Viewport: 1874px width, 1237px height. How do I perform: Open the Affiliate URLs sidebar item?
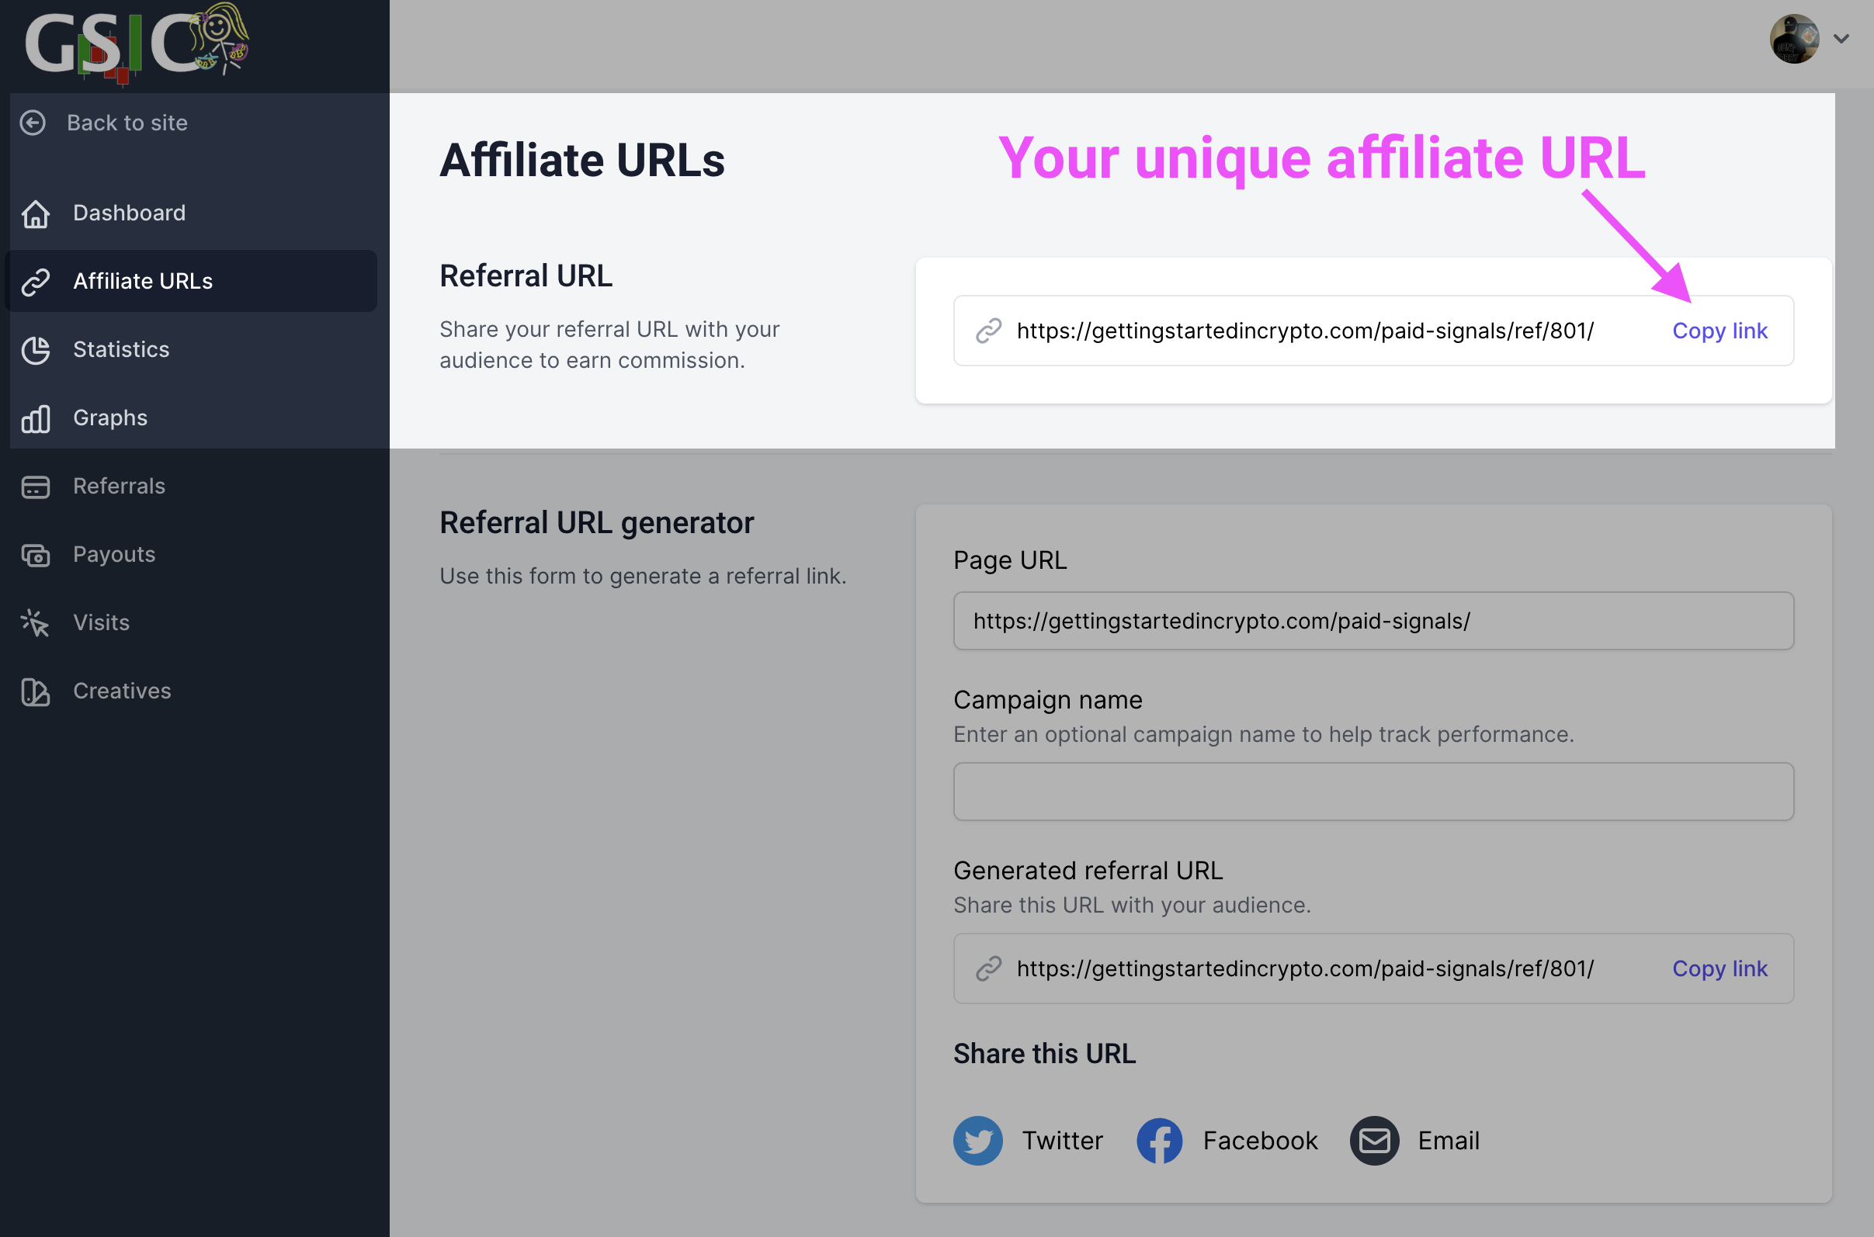[x=143, y=282]
